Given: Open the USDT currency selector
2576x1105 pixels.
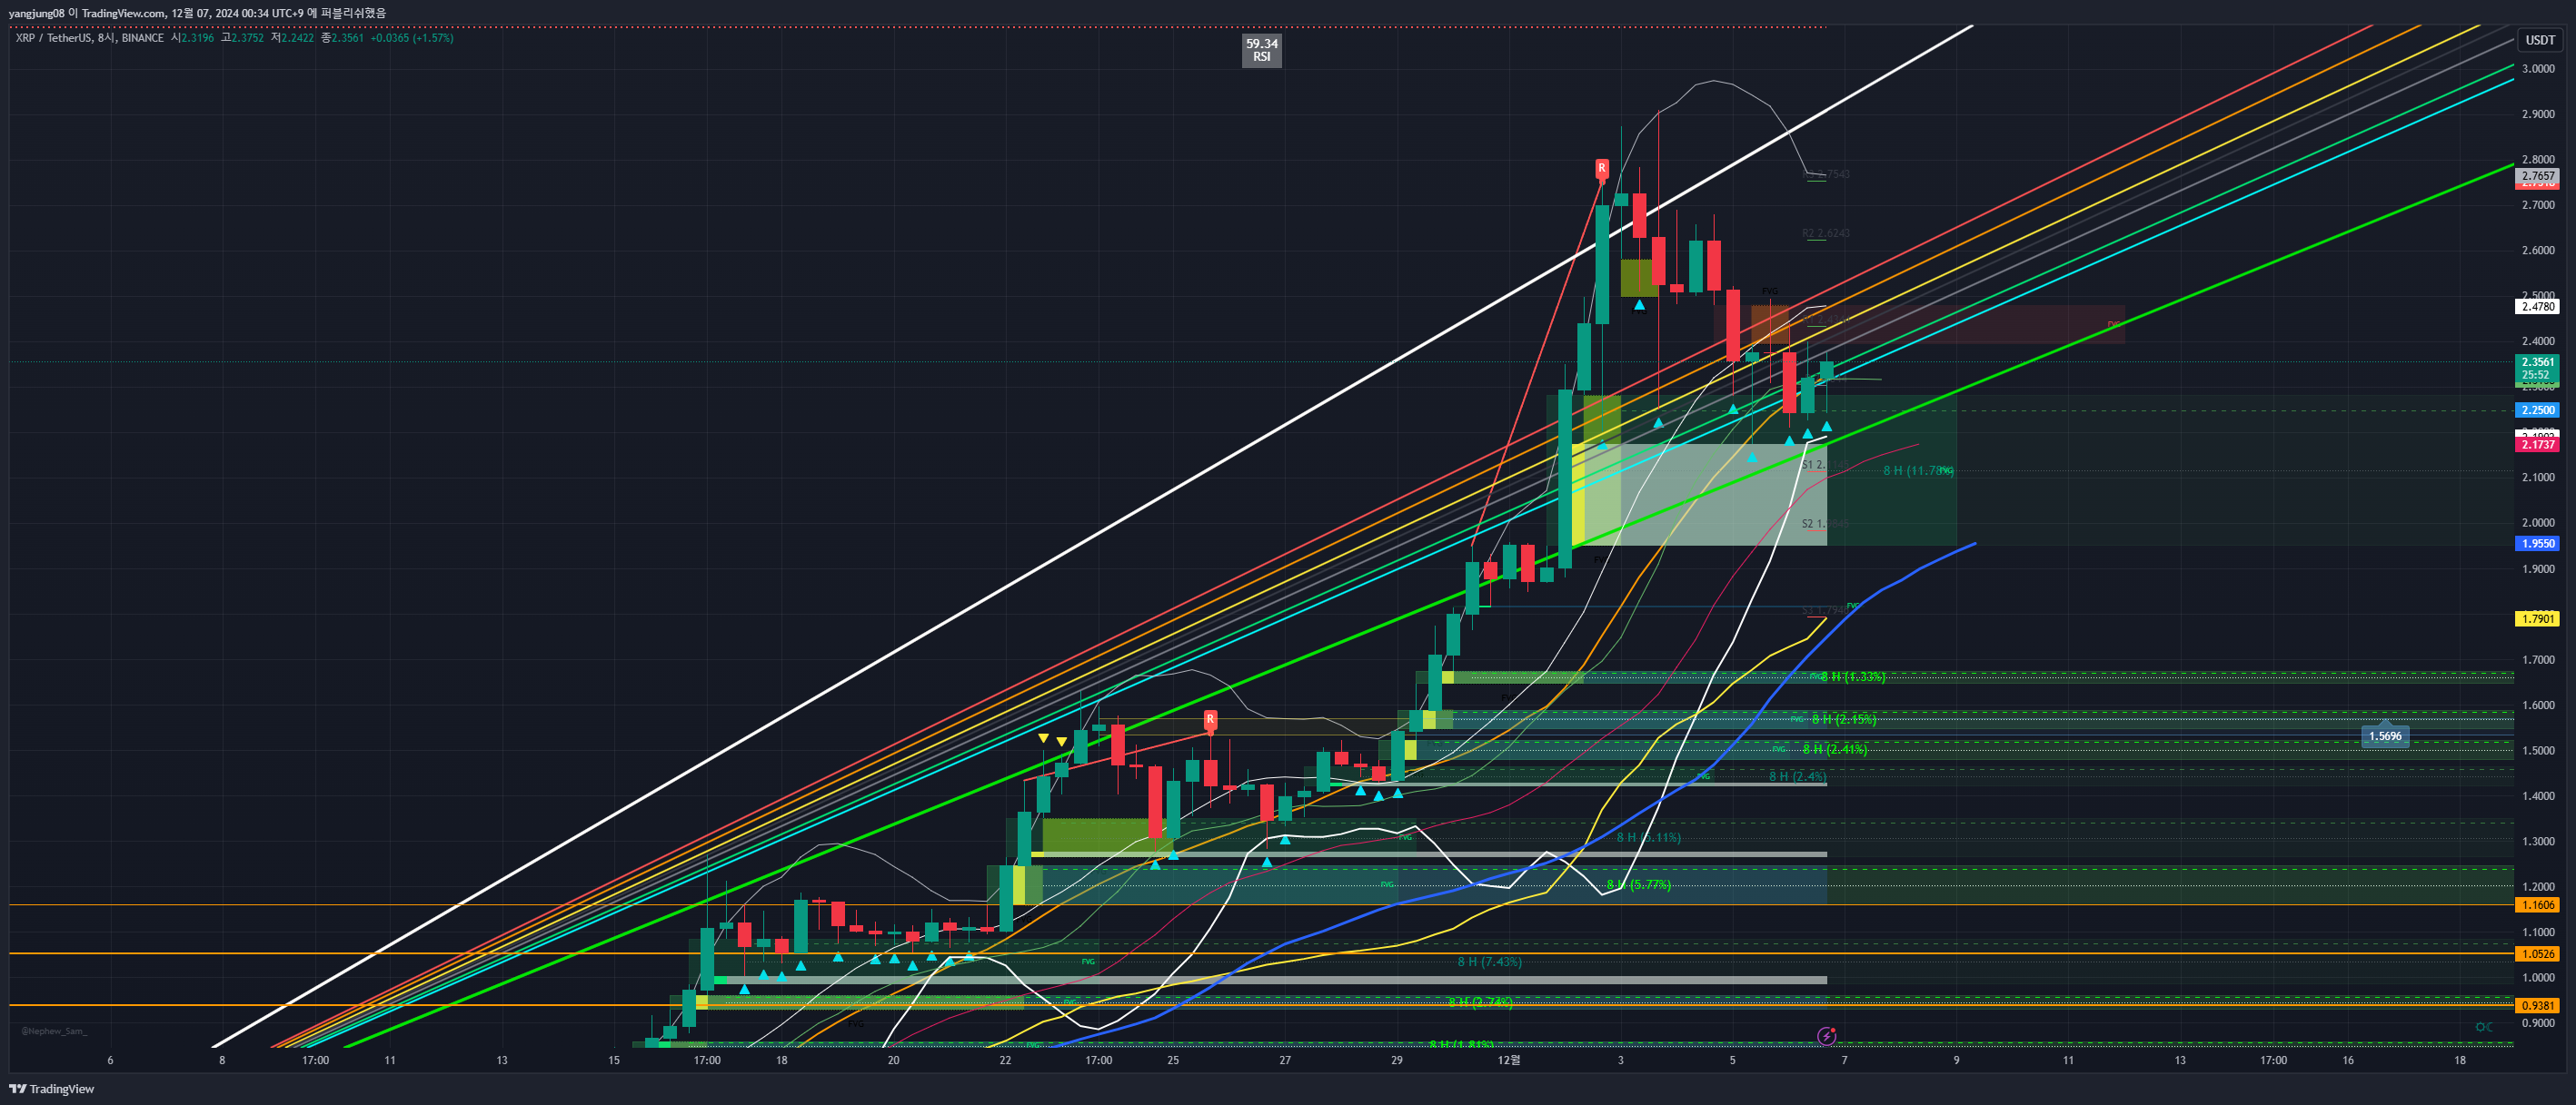Looking at the screenshot, I should point(2540,40).
